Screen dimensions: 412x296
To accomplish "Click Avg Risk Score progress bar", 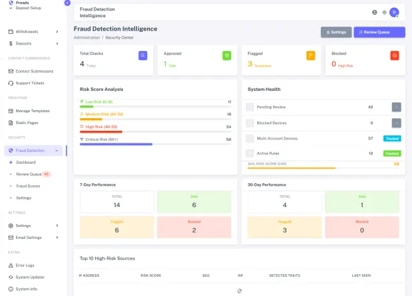I will [323, 168].
